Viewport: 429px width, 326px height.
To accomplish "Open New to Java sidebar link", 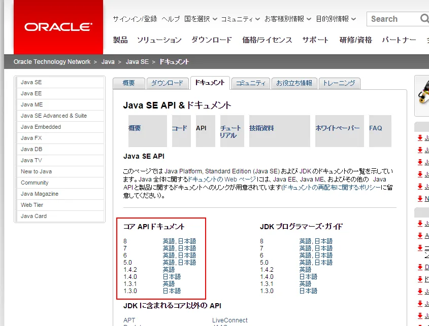I will [x=60, y=171].
